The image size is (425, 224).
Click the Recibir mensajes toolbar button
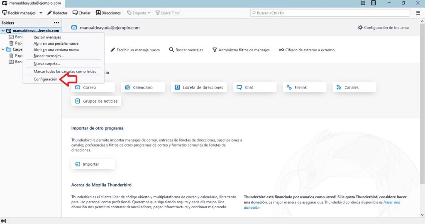[19, 13]
